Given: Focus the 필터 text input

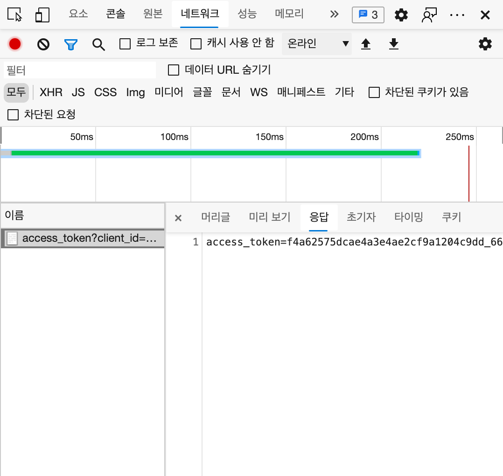Looking at the screenshot, I should coord(79,70).
